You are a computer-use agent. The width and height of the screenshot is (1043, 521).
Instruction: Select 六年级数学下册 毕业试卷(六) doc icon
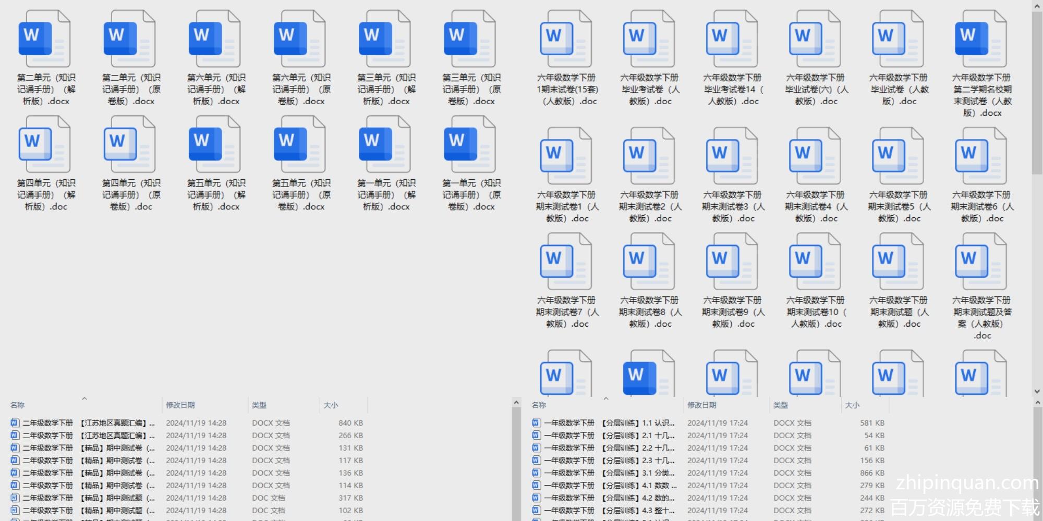(815, 39)
